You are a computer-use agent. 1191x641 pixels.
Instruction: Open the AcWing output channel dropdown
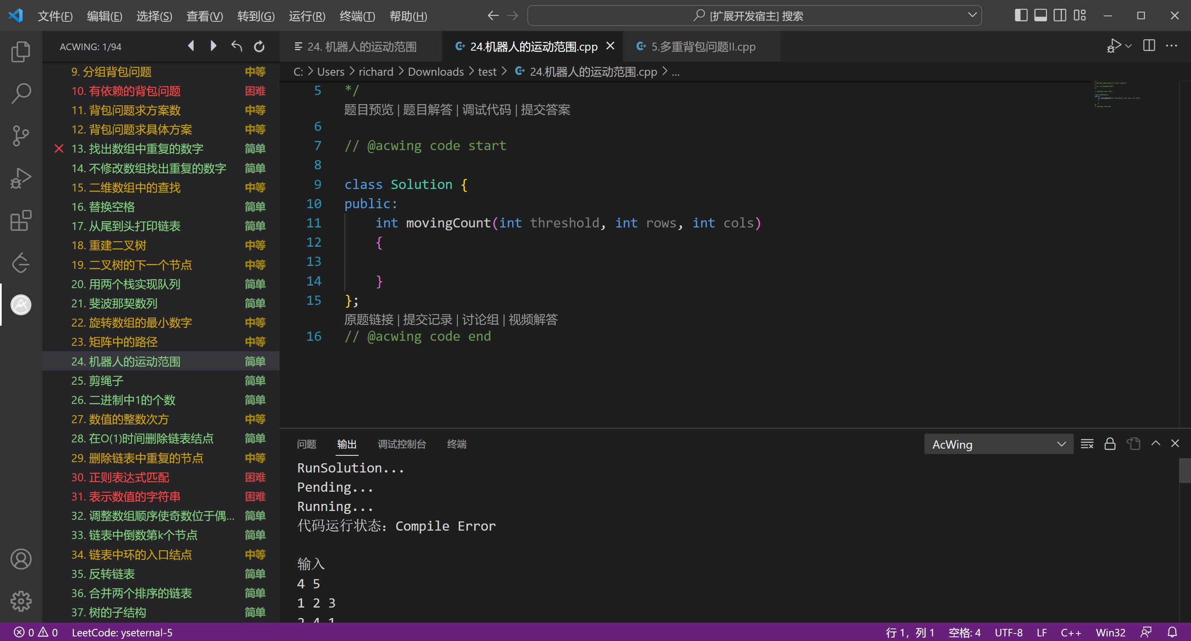(x=998, y=444)
